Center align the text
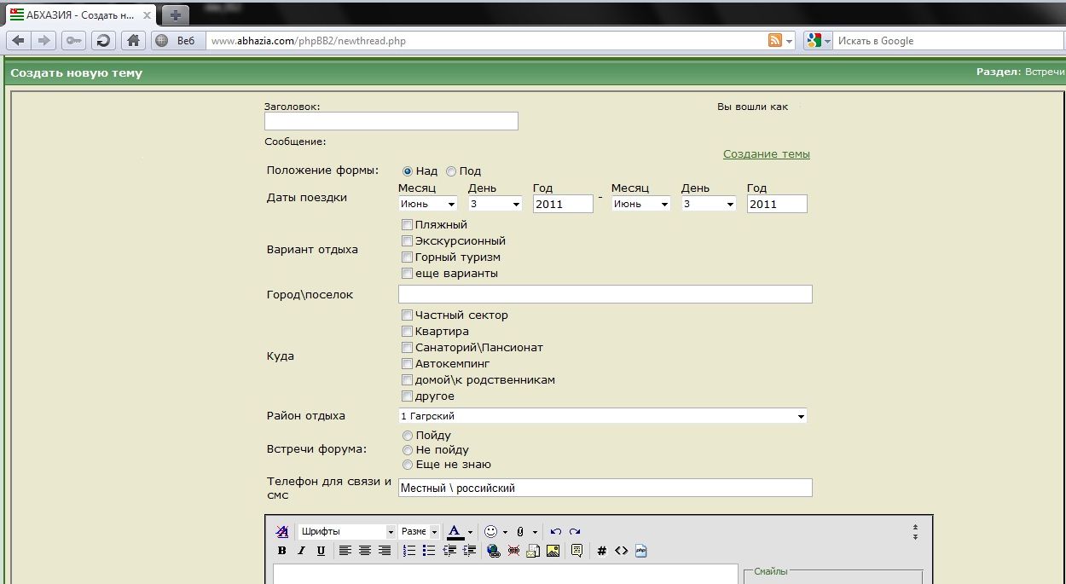The width and height of the screenshot is (1066, 584). pos(364,551)
